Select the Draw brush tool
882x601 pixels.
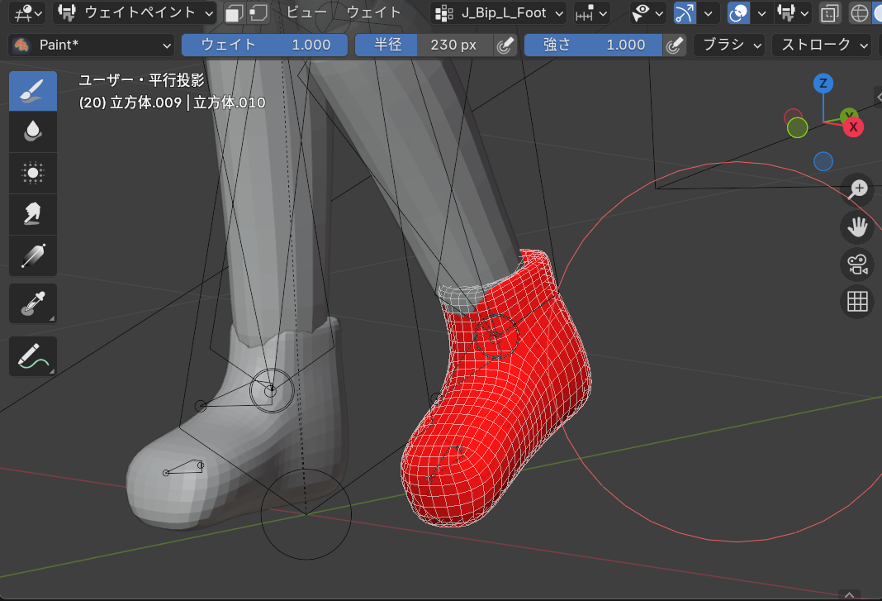click(x=33, y=91)
